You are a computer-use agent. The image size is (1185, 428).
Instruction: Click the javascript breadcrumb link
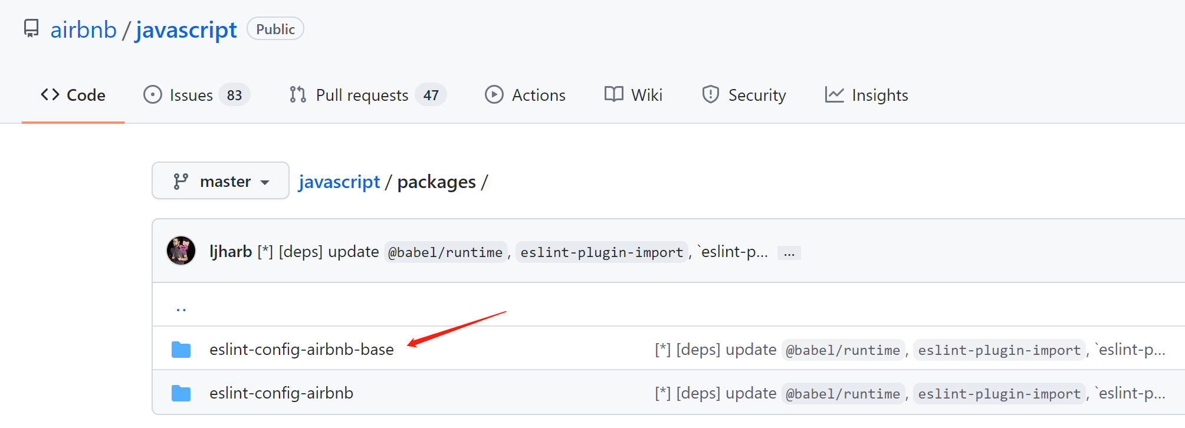click(x=339, y=182)
